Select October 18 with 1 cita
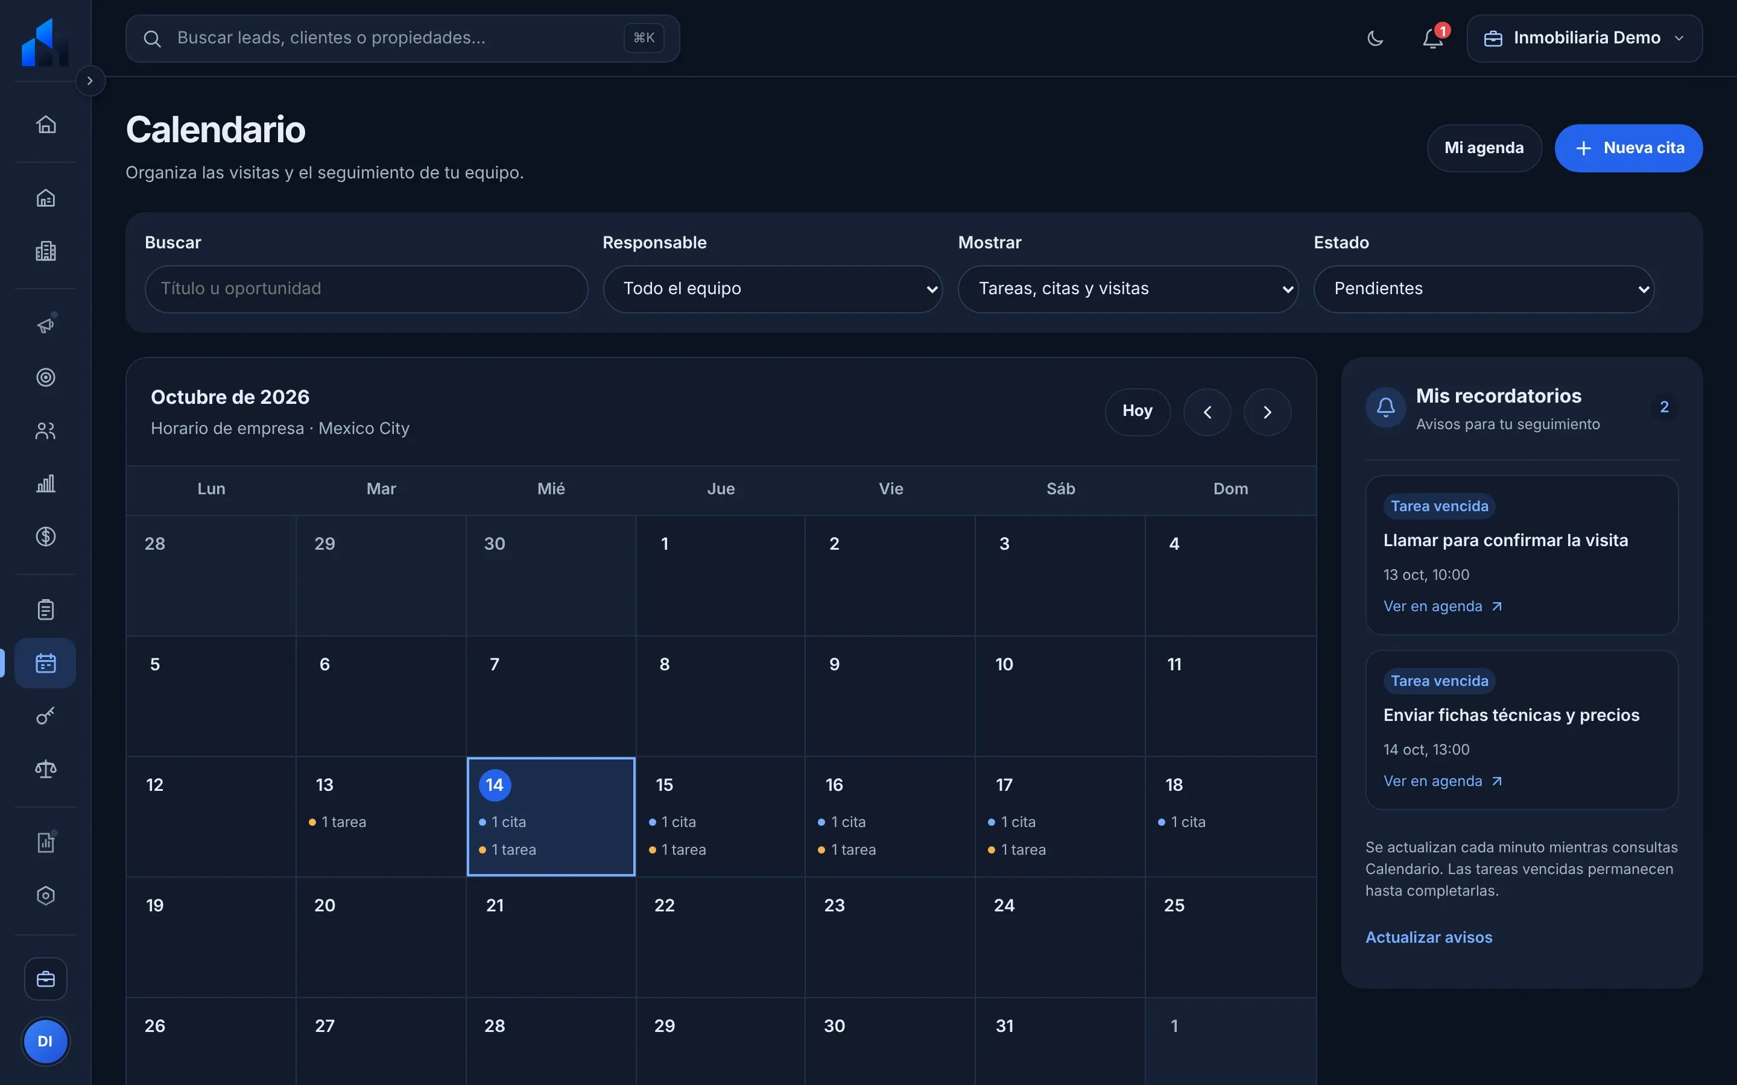 [1230, 816]
